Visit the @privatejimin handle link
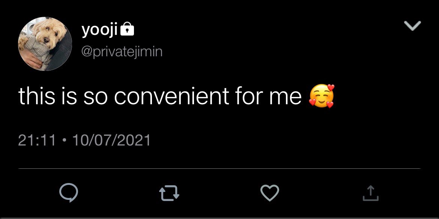This screenshot has height=219, width=439. (122, 52)
